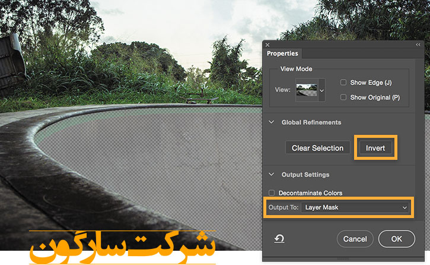Screen dimensions: 430x265
Task: Select the Properties tab
Action: click(x=282, y=53)
